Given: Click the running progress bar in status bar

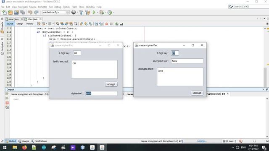Looking at the screenshot, I should [202, 141].
